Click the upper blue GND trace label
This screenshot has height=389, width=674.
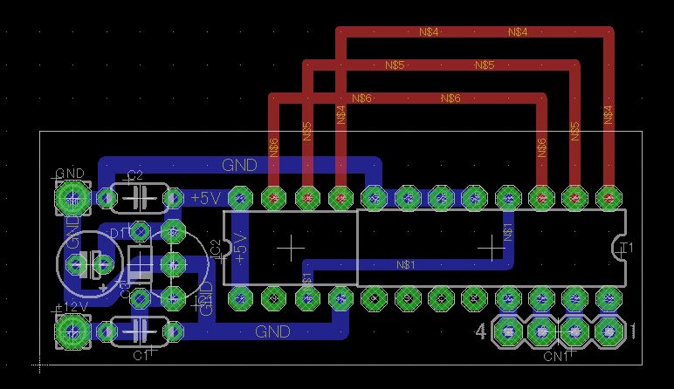pos(239,164)
